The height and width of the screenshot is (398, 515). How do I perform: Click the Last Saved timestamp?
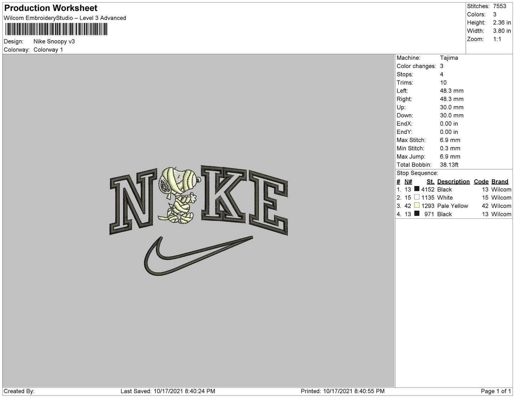tap(168, 391)
